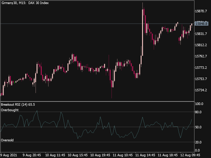Click the chart title Grmany30, M15: DAX 30 Index
This screenshot has height=158, width=211.
[x=25, y=3]
